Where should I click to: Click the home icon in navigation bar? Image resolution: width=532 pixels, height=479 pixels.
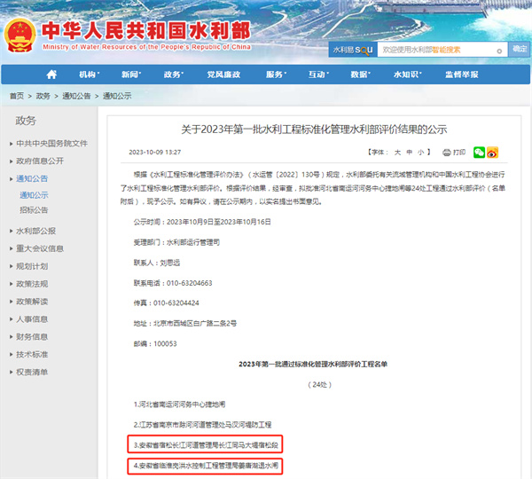click(x=51, y=75)
